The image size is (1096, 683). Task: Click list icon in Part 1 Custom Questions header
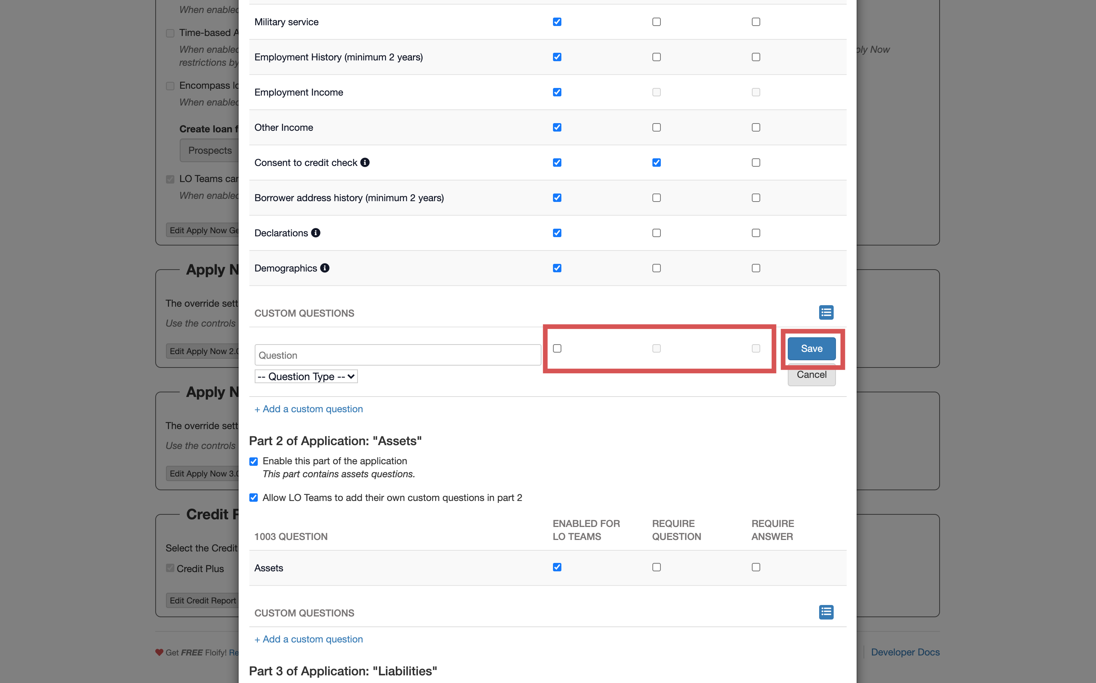[826, 312]
